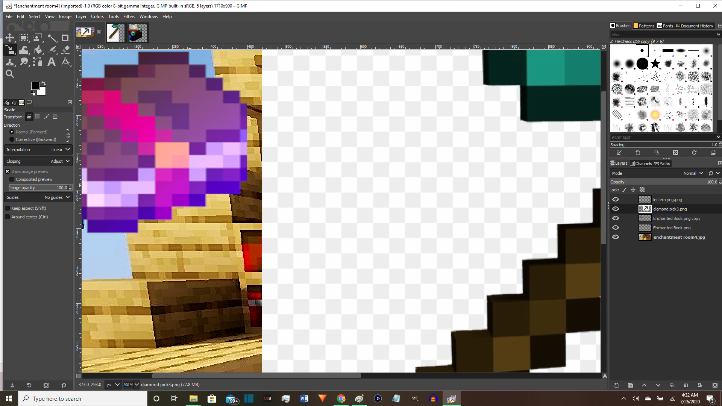Switch to the Channels tab
The width and height of the screenshot is (722, 406).
(641, 164)
